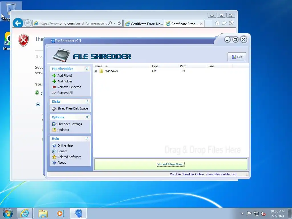Click the red Remove Selected minus icon
Image resolution: width=292 pixels, height=219 pixels.
pyautogui.click(x=54, y=87)
